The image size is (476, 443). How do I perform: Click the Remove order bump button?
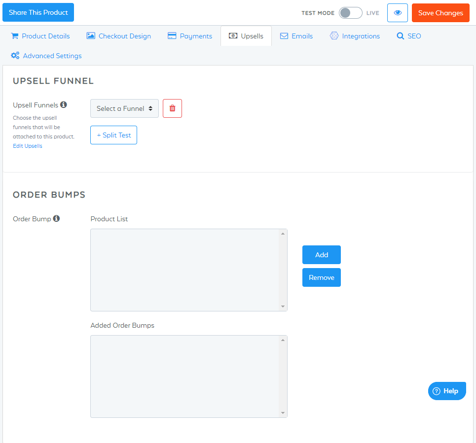point(322,277)
